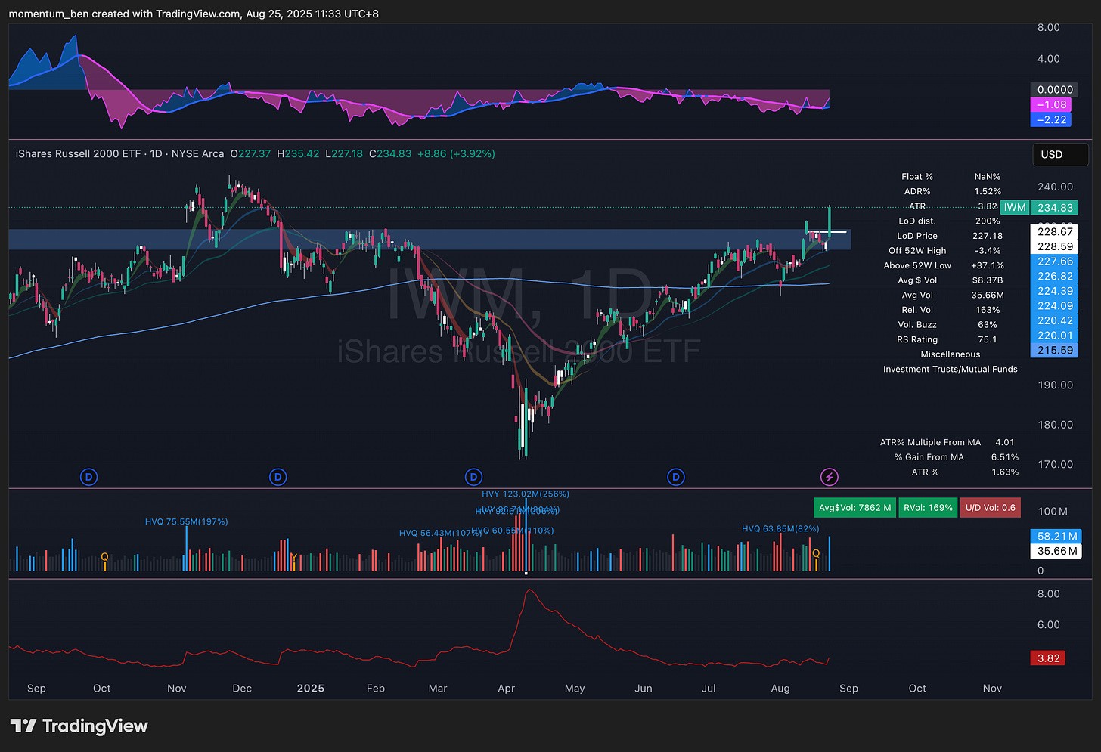The image size is (1101, 752).
Task: Click the 2025 label on the time axis
Action: (x=310, y=689)
